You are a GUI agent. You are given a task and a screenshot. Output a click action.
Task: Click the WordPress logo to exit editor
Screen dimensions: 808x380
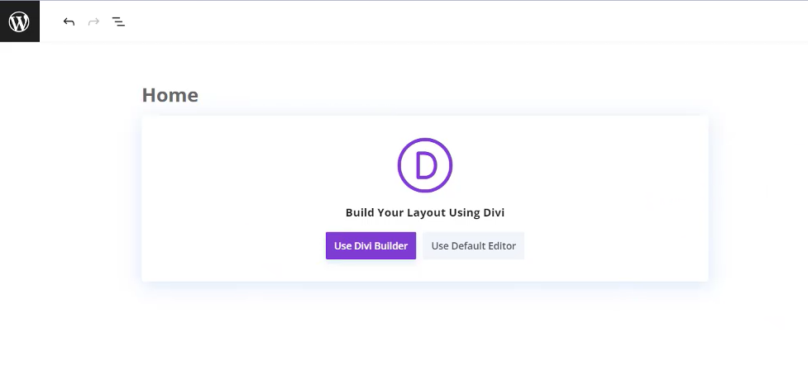[19, 21]
